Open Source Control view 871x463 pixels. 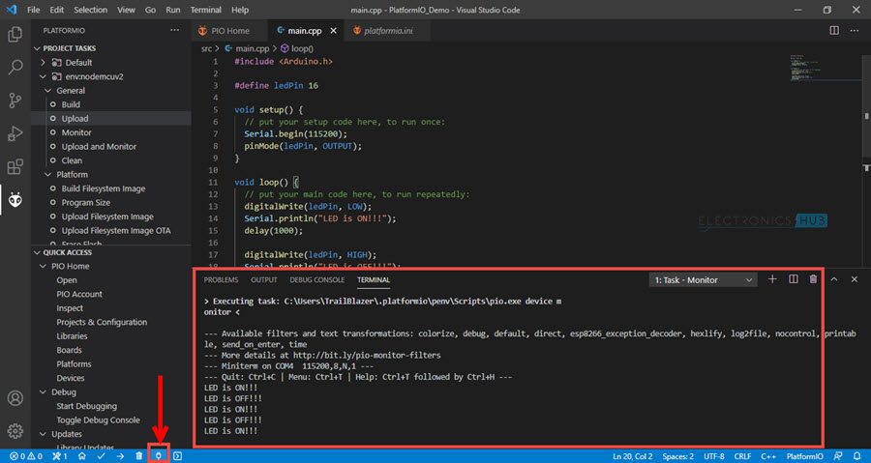[15, 101]
